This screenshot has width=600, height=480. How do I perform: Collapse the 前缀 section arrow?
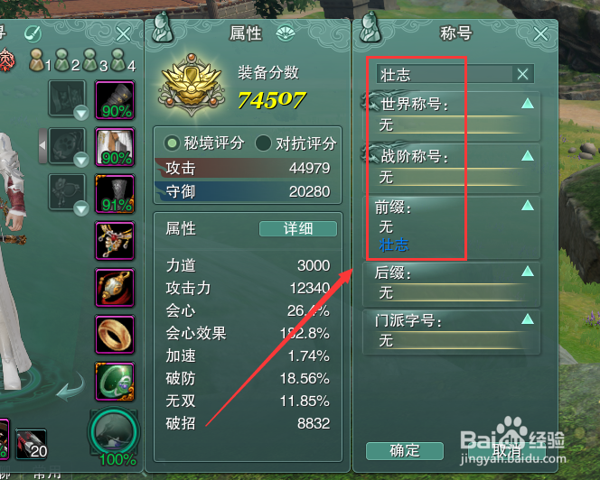(528, 206)
